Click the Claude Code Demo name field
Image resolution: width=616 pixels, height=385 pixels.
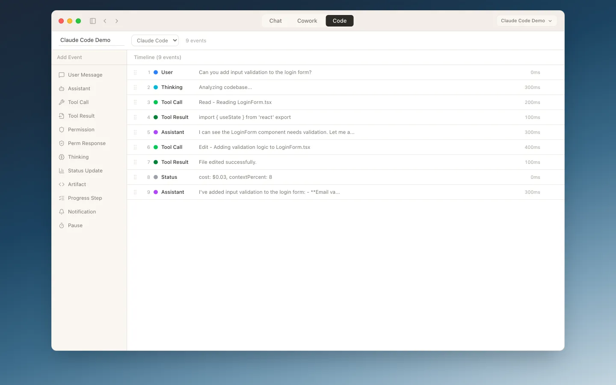point(91,40)
